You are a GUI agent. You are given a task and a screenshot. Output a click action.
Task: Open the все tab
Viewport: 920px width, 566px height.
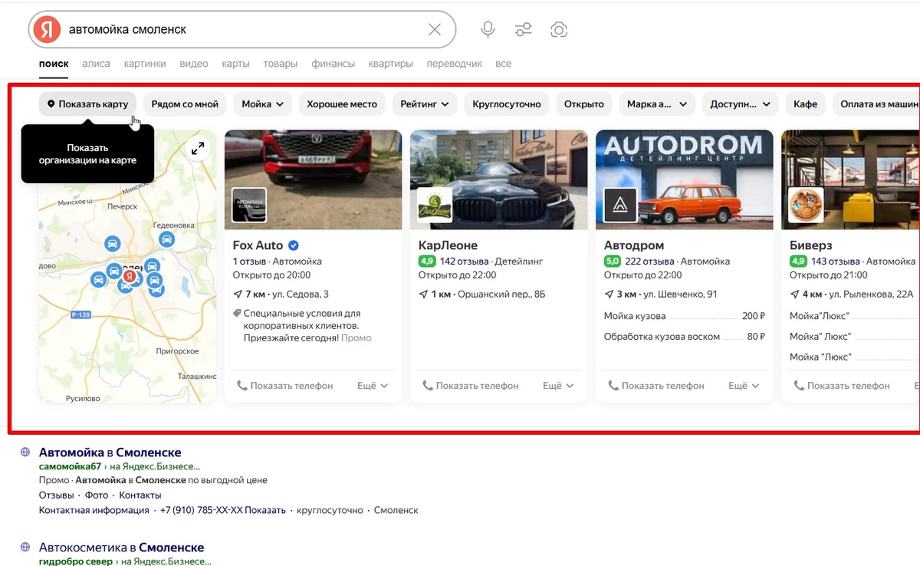click(x=503, y=64)
